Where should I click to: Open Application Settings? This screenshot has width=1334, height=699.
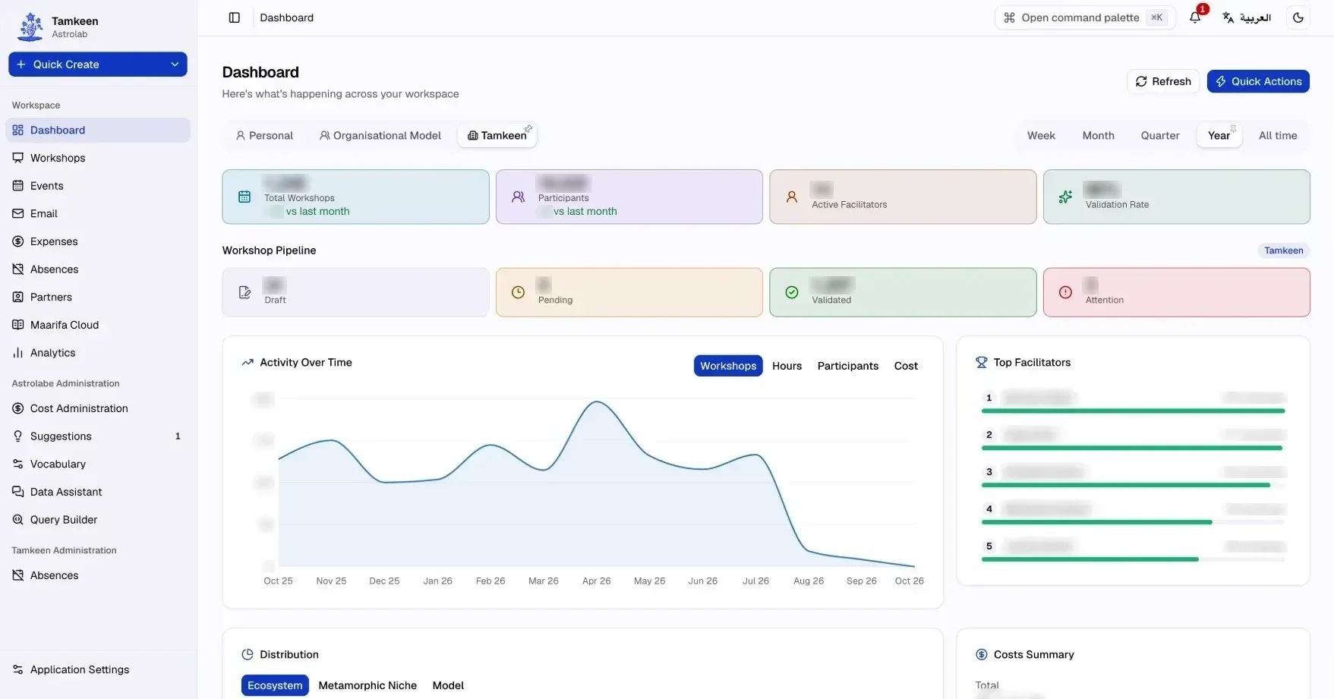(x=98, y=669)
